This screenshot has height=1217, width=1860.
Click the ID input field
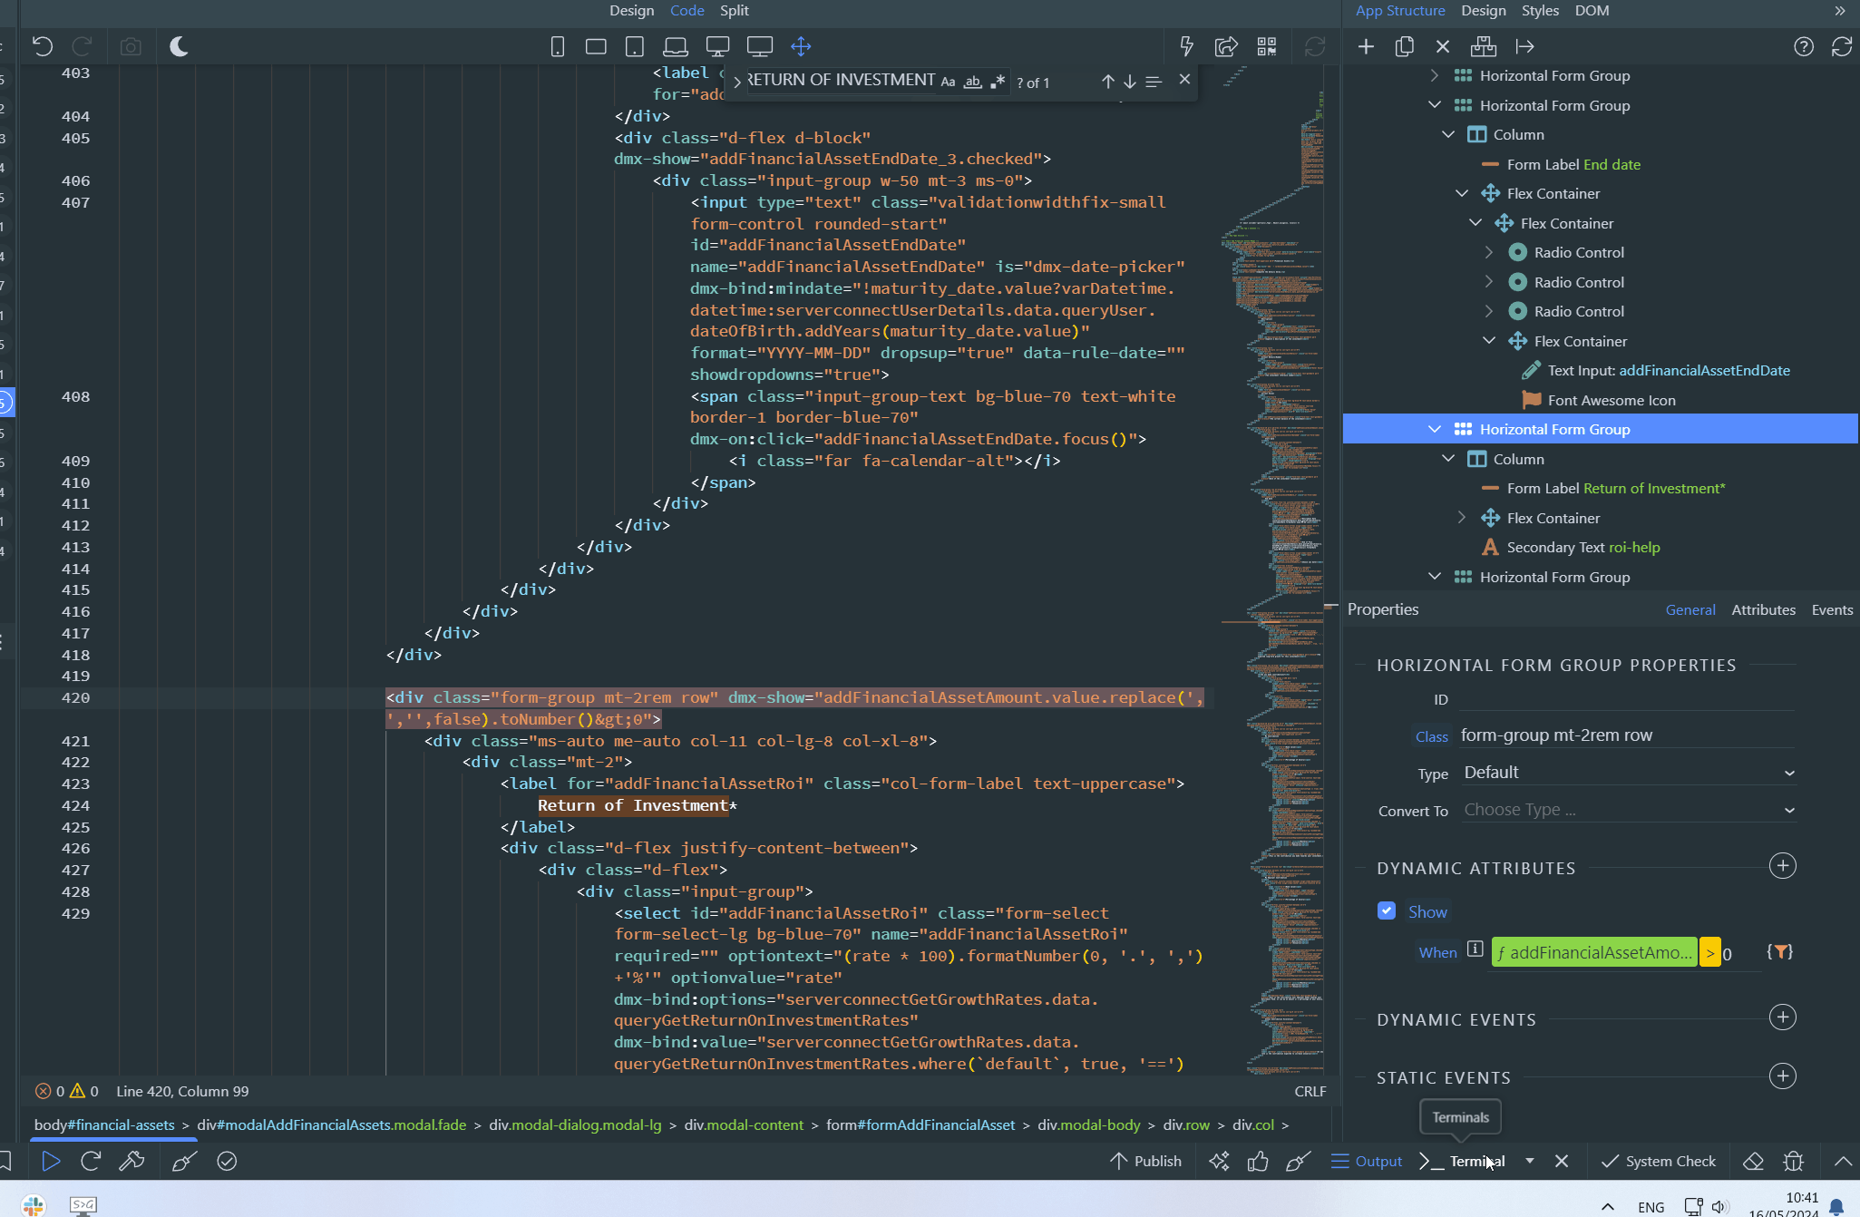1627,698
